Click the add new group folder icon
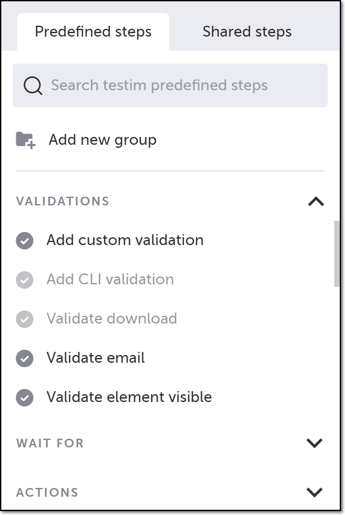This screenshot has width=345, height=515. tap(26, 140)
